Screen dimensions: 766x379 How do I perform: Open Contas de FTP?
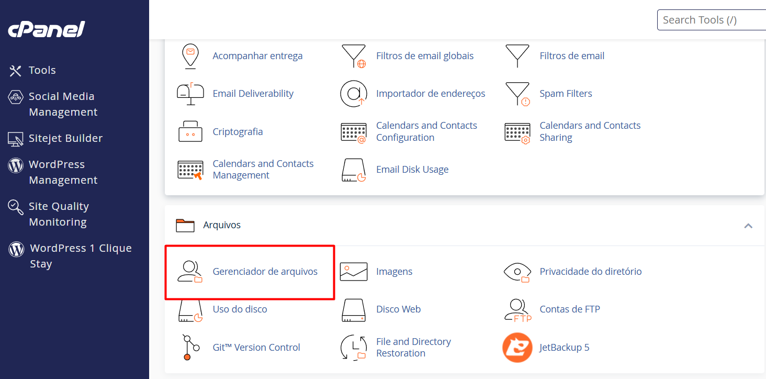click(x=570, y=309)
